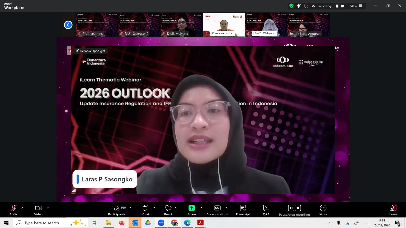Viewport: 406px width, 228px height.
Task: Open the Q&A panel
Action: [266, 210]
